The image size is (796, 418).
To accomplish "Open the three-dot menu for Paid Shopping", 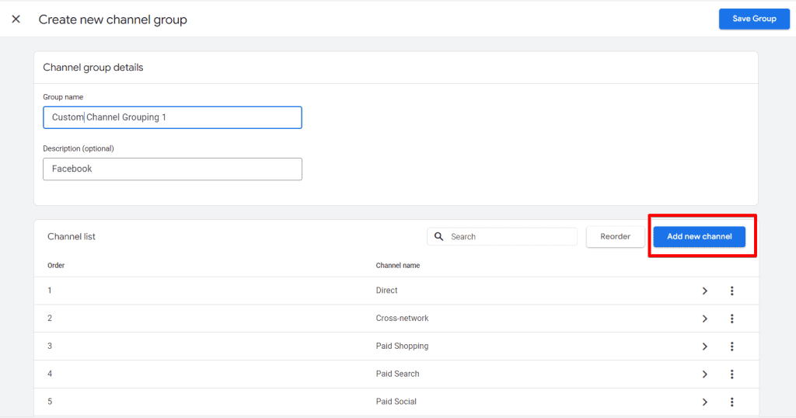I will point(731,347).
